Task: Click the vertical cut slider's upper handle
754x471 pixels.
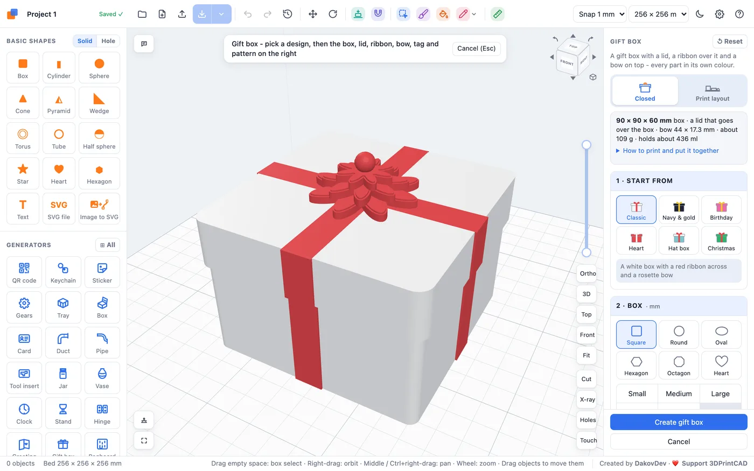Action: (x=587, y=145)
